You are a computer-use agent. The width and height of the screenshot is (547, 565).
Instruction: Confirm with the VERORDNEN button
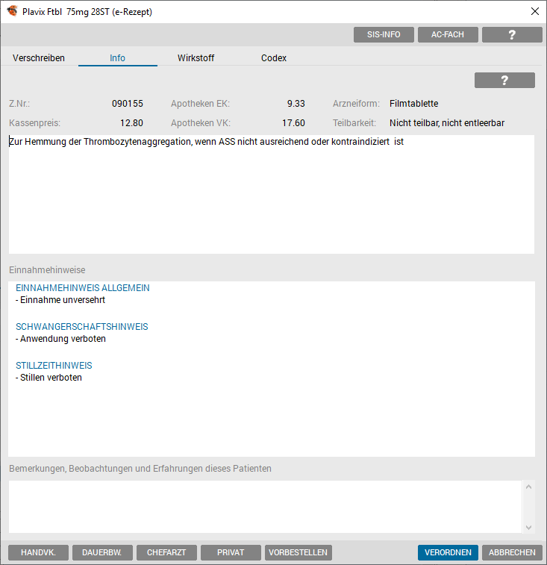[x=448, y=552]
